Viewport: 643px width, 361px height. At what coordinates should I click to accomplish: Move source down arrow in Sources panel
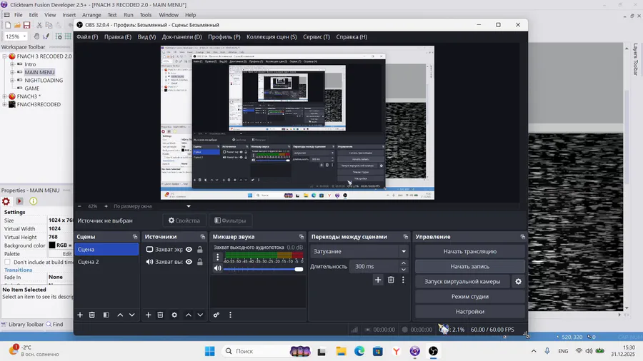[x=200, y=315]
